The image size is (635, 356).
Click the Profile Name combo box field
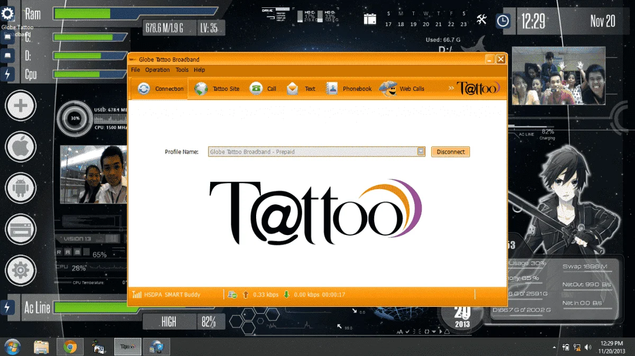[316, 152]
